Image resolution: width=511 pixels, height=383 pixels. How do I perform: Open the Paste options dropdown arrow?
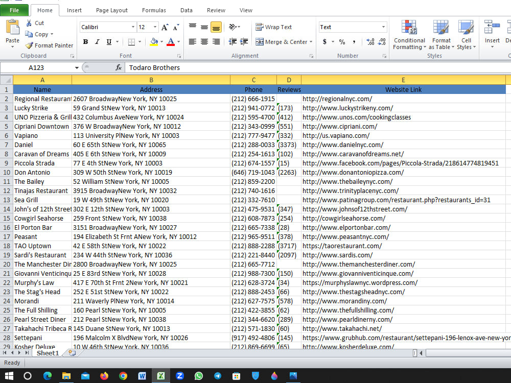tap(12, 47)
